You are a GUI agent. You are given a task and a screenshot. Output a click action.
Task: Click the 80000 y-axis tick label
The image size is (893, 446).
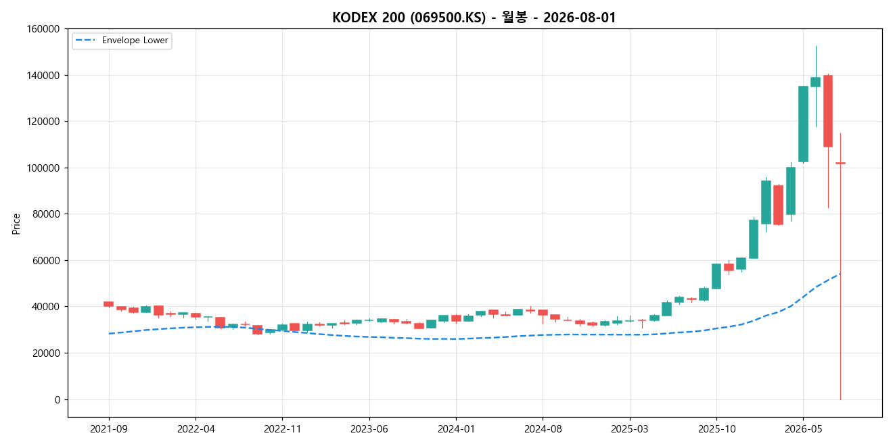46,214
